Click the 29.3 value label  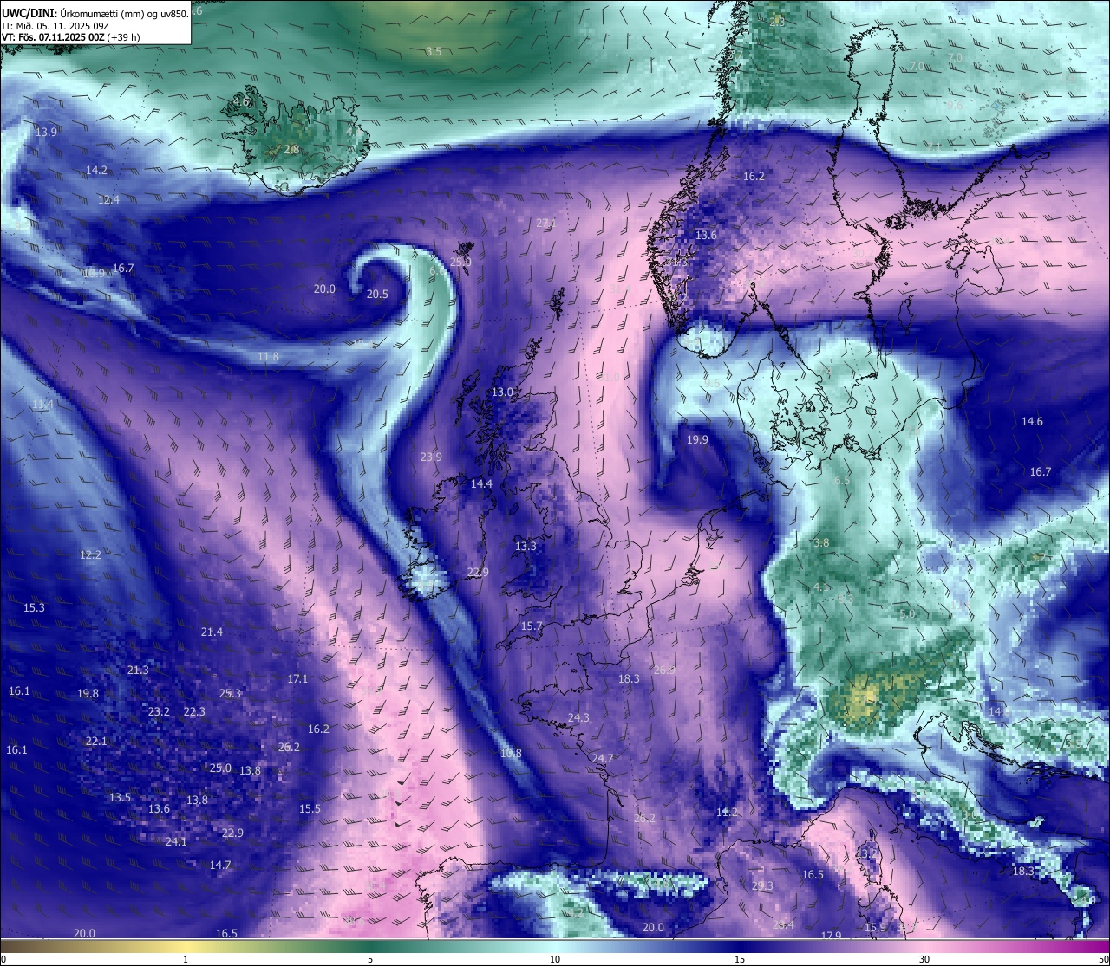click(762, 886)
